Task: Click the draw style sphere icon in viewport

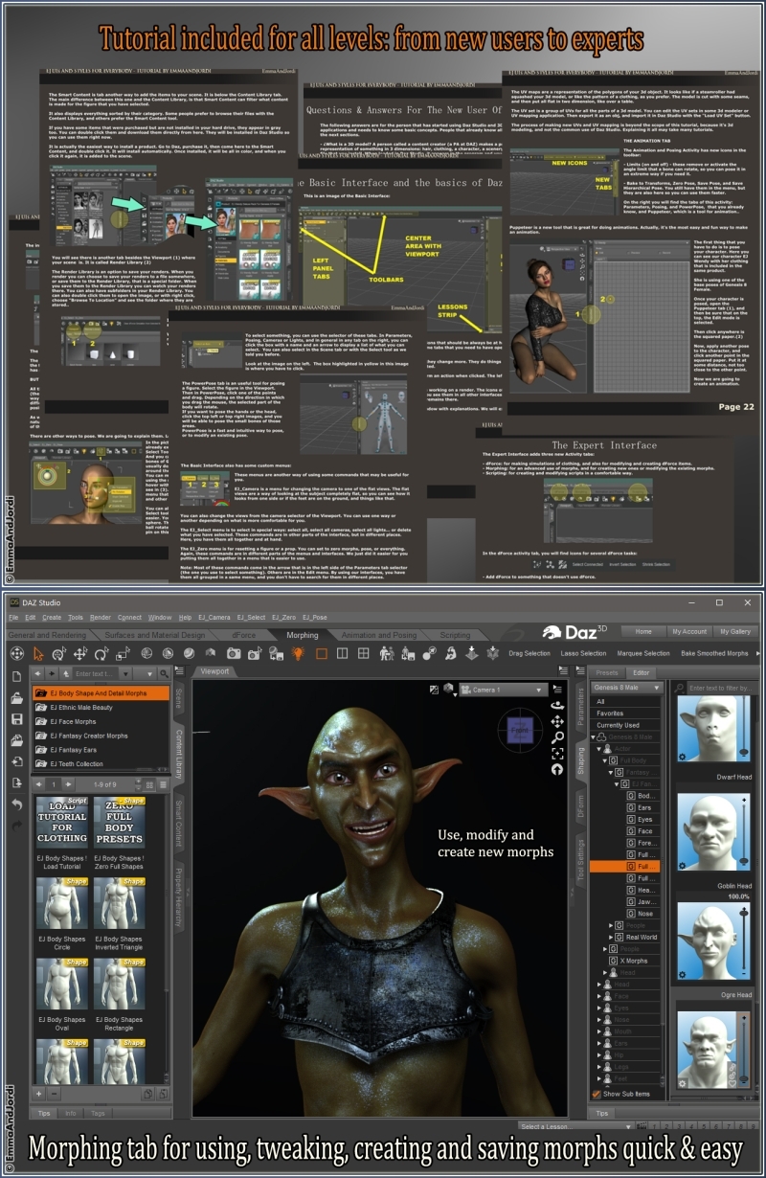Action: click(448, 689)
